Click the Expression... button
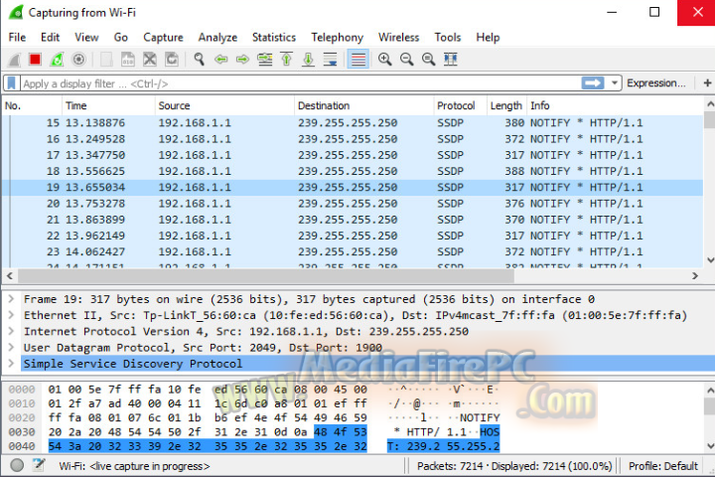Image resolution: width=715 pixels, height=477 pixels. coord(655,83)
